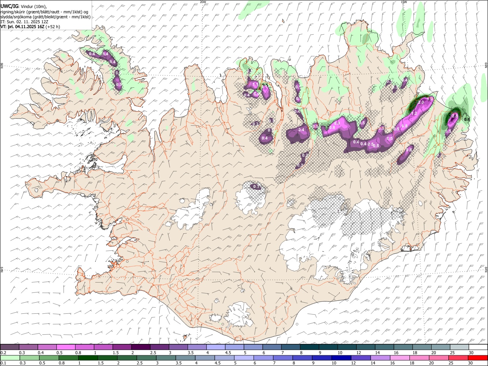Click the '1.2' precipitation value on the map
This screenshot has width=488, height=366.
414,113
